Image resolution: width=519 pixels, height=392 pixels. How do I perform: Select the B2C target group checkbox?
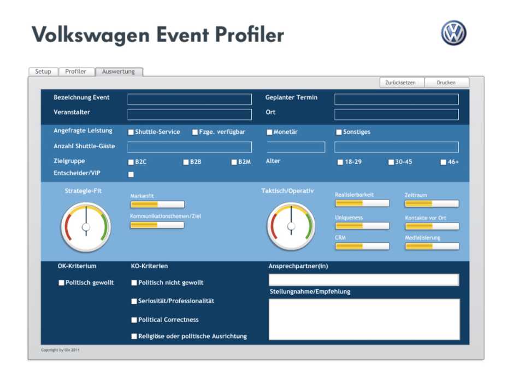click(x=131, y=162)
